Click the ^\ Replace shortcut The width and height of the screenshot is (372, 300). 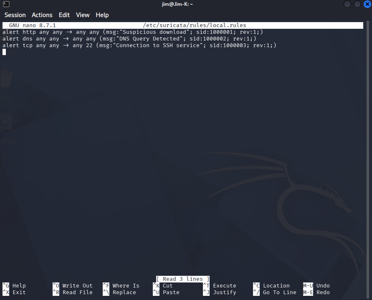(x=119, y=292)
